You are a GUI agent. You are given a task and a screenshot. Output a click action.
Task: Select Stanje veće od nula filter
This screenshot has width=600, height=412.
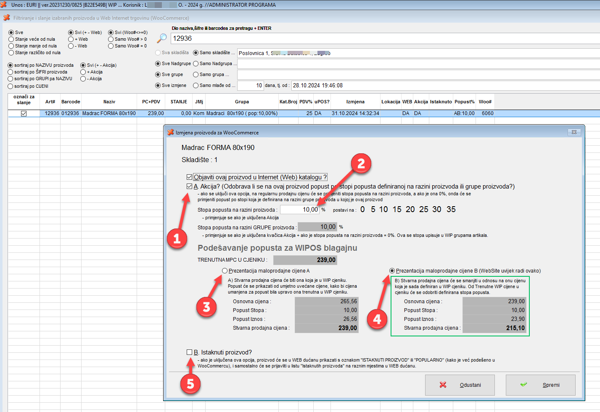[x=11, y=39]
